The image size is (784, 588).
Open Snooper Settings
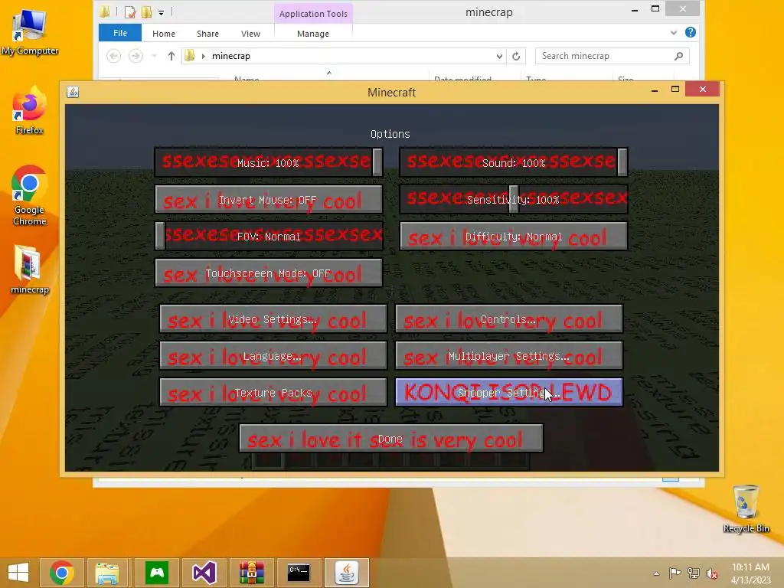click(509, 393)
